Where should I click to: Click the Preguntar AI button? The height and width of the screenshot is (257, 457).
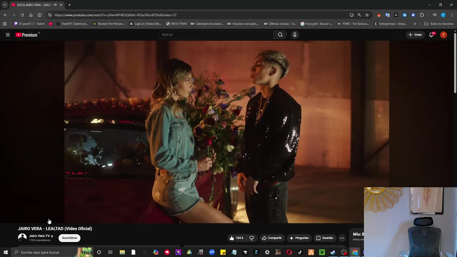tap(299, 238)
